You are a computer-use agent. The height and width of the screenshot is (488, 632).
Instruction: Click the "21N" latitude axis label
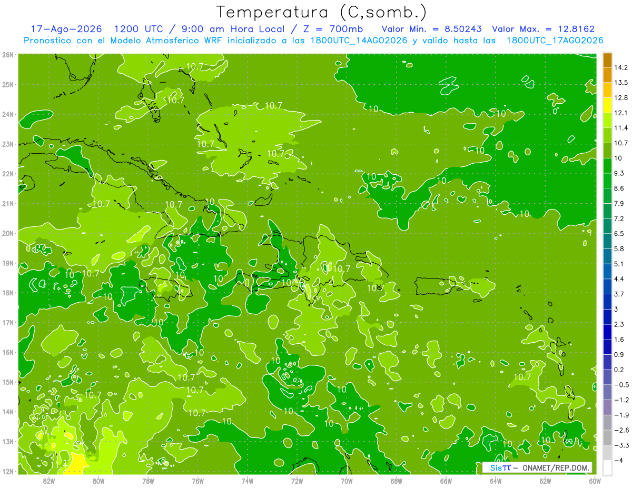[x=8, y=203]
